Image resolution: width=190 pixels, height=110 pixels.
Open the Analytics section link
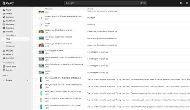tap(10, 58)
